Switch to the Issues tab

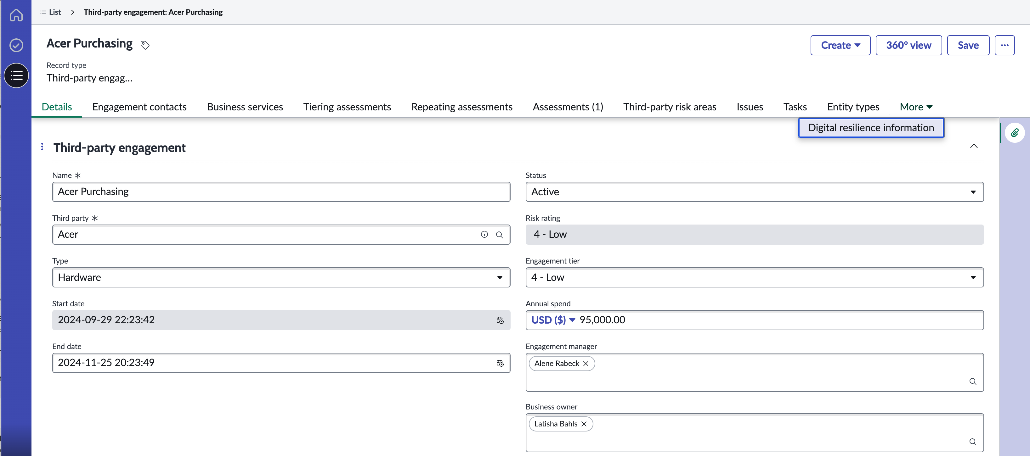point(750,107)
